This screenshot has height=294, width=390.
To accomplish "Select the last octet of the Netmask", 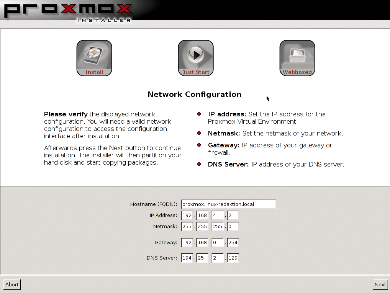I will [x=233, y=226].
